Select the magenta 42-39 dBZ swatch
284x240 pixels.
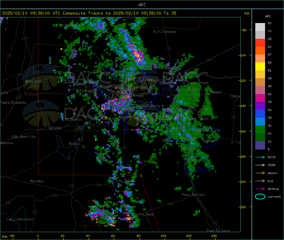[x=260, y=98]
